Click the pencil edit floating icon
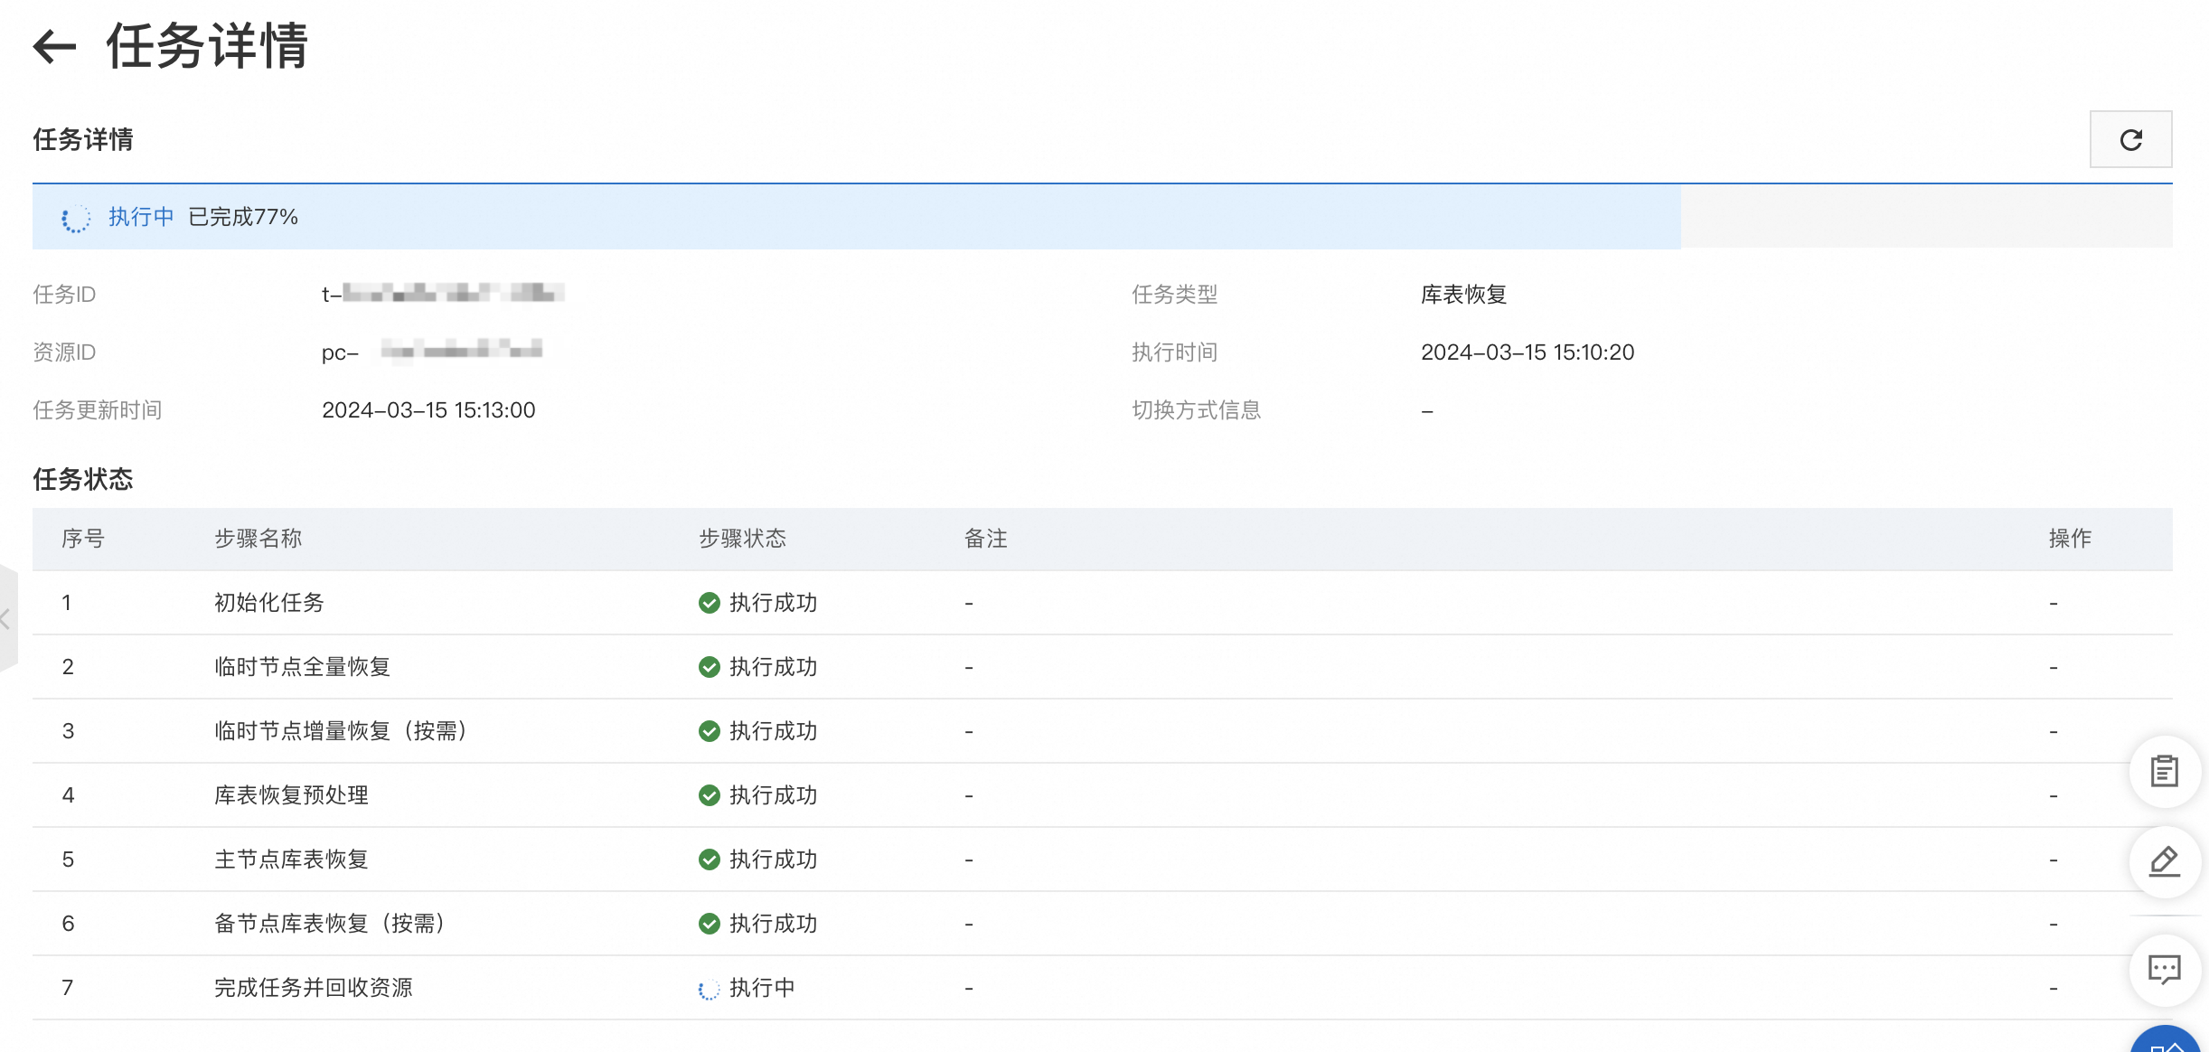The image size is (2209, 1052). coord(2164,861)
